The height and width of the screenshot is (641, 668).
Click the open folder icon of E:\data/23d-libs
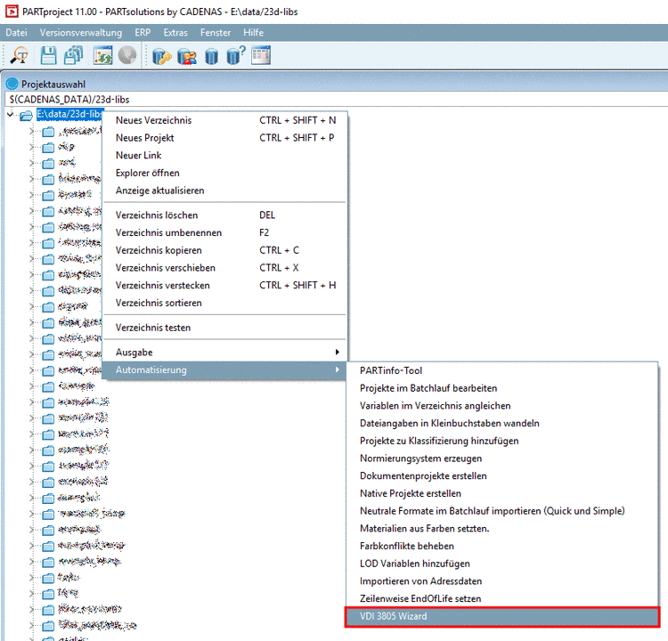27,115
